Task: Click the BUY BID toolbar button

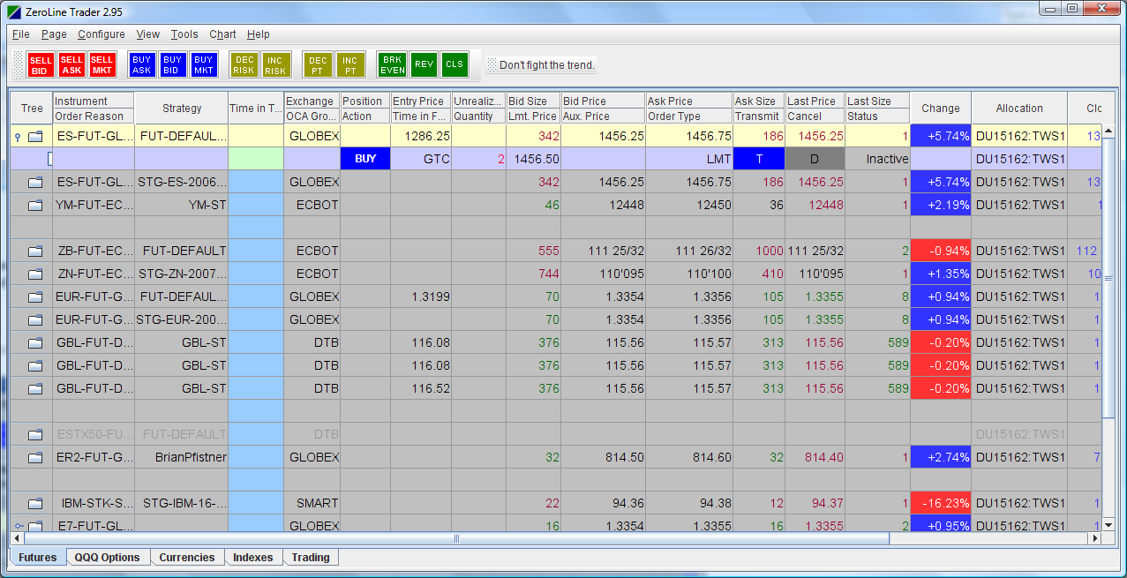Action: pos(172,64)
